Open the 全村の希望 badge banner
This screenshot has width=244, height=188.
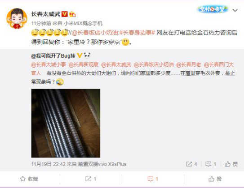pyautogui.click(x=213, y=9)
